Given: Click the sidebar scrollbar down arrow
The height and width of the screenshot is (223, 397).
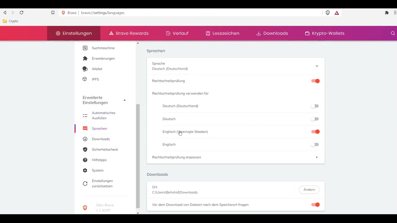Looking at the screenshot, I should pyautogui.click(x=138, y=213).
